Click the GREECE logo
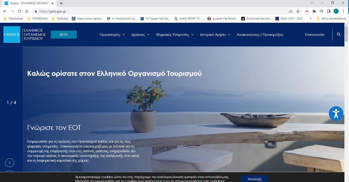Image resolution: width=349 pixels, height=182 pixels. [x=12, y=34]
